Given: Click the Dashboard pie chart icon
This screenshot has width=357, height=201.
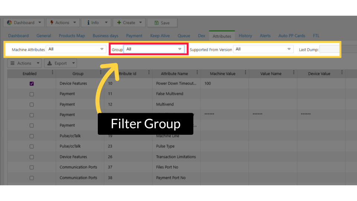Looking at the screenshot, I should click(10, 23).
